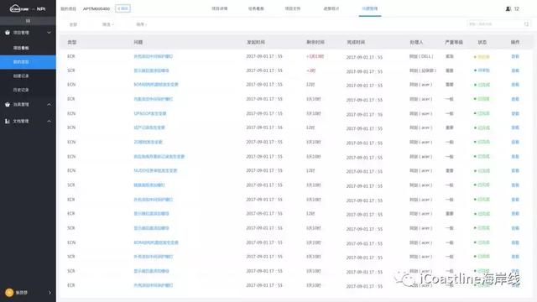Click the outlined back button beside APTM000400
The height and width of the screenshot is (302, 537).
[x=123, y=8]
